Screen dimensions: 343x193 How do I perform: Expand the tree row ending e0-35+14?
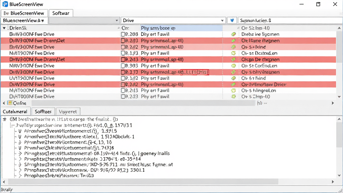(x=20, y=159)
